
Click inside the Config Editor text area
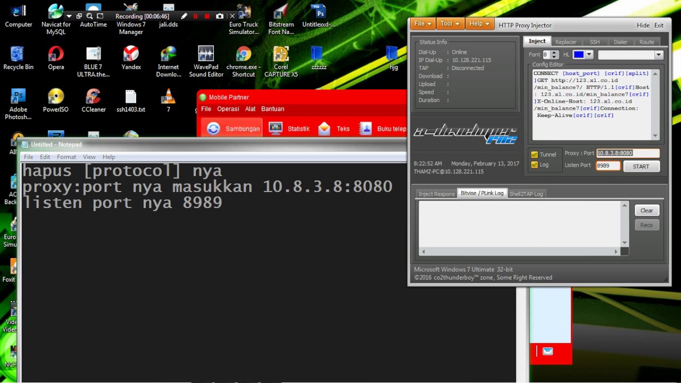coord(592,105)
